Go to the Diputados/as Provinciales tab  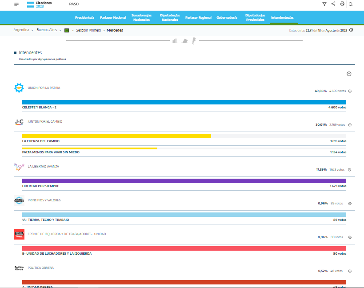[255, 17]
